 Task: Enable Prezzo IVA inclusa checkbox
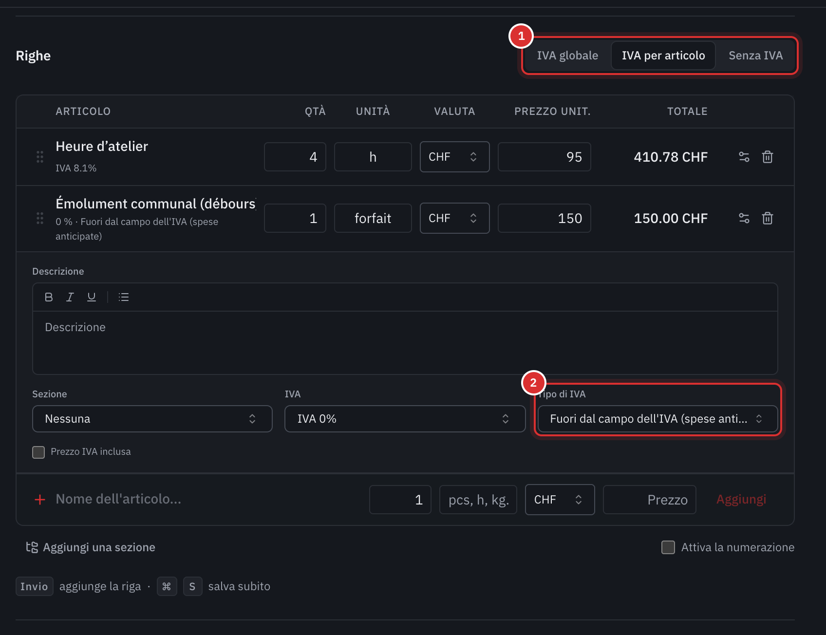tap(38, 452)
